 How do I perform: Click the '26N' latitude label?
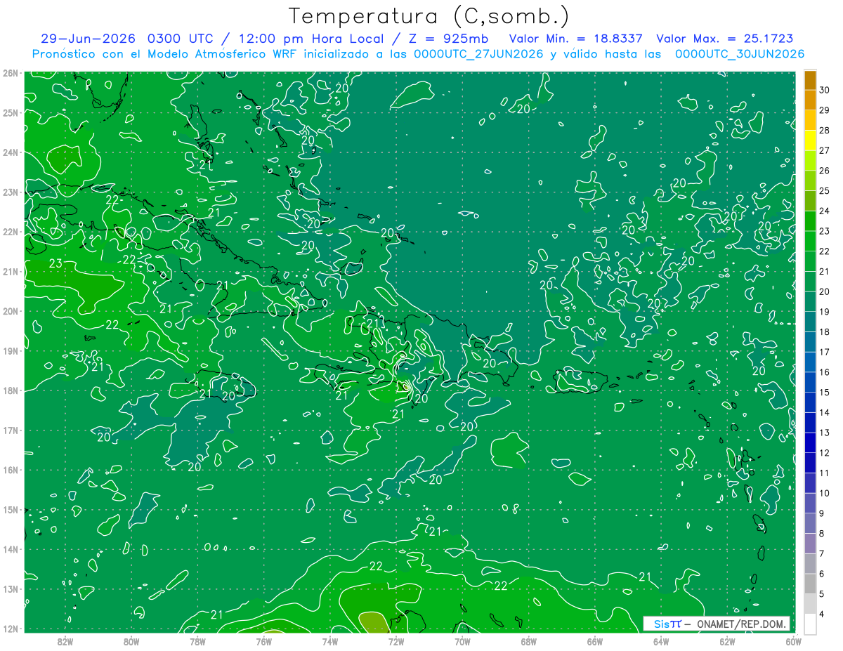[x=10, y=72]
